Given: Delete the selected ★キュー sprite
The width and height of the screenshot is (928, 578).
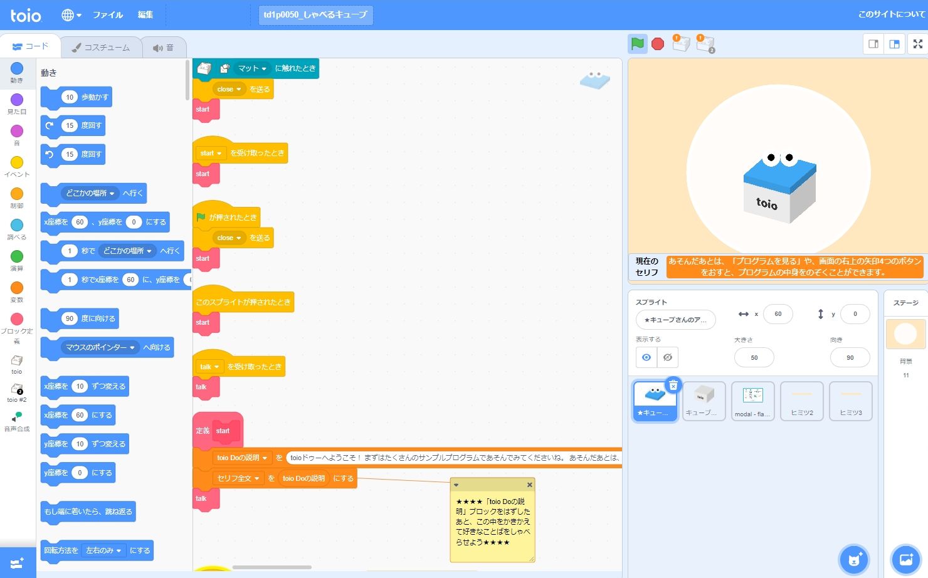Looking at the screenshot, I should pos(673,386).
